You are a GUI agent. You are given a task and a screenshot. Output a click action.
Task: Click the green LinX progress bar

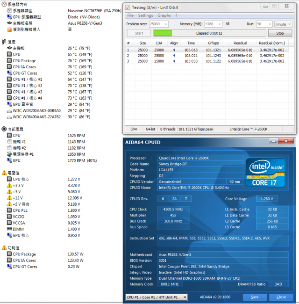point(163,33)
